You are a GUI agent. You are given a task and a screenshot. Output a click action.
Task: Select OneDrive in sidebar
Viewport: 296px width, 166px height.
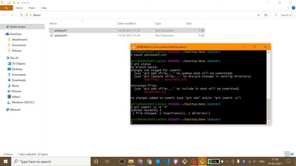point(16,34)
